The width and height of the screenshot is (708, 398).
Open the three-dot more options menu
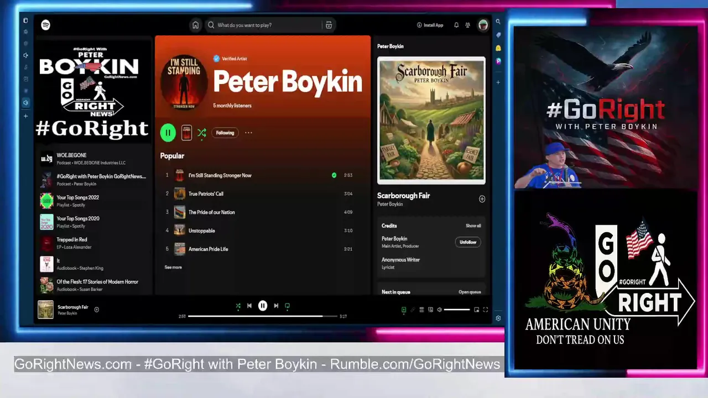[248, 133]
